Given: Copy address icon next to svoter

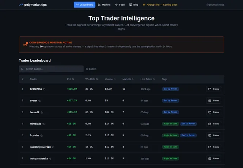Looking at the screenshot, I should click(x=39, y=101).
